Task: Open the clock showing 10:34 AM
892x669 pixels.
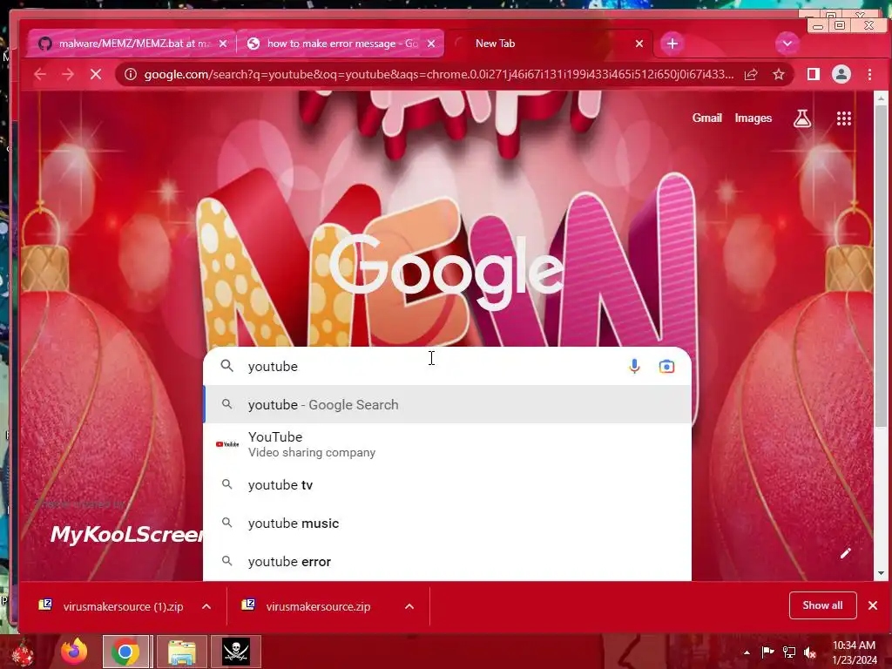Action: (x=854, y=652)
